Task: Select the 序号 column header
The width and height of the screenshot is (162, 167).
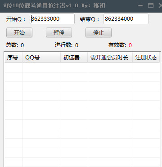Action: [13, 57]
